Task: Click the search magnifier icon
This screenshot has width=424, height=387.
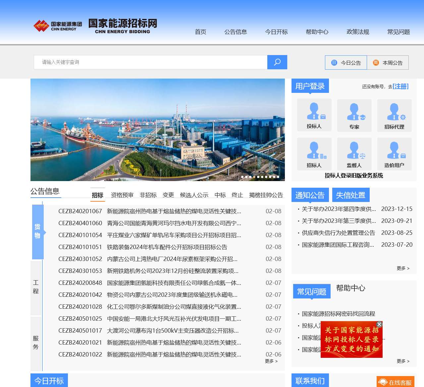Action: coord(277,62)
